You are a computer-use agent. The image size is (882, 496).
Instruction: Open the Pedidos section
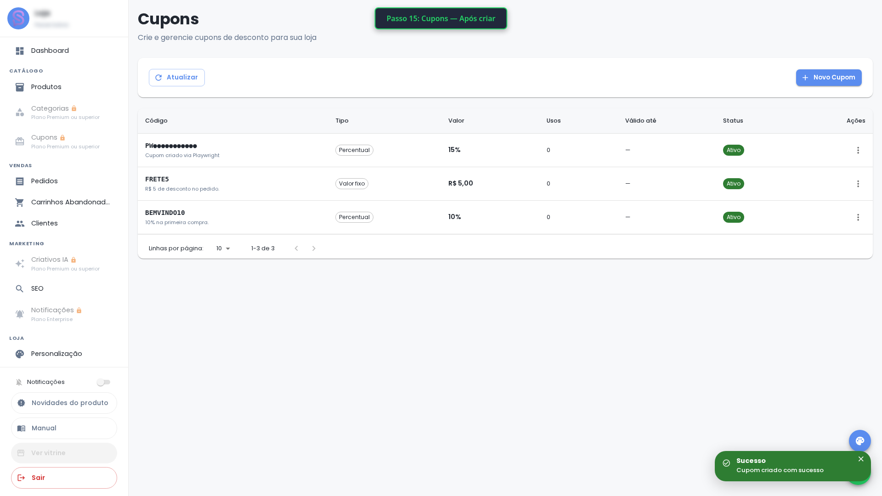[x=64, y=181]
